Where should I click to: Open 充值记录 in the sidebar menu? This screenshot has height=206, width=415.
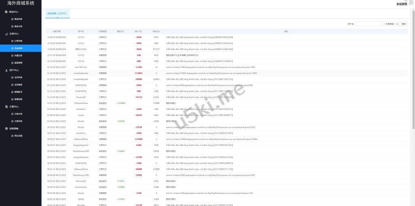tap(18, 56)
